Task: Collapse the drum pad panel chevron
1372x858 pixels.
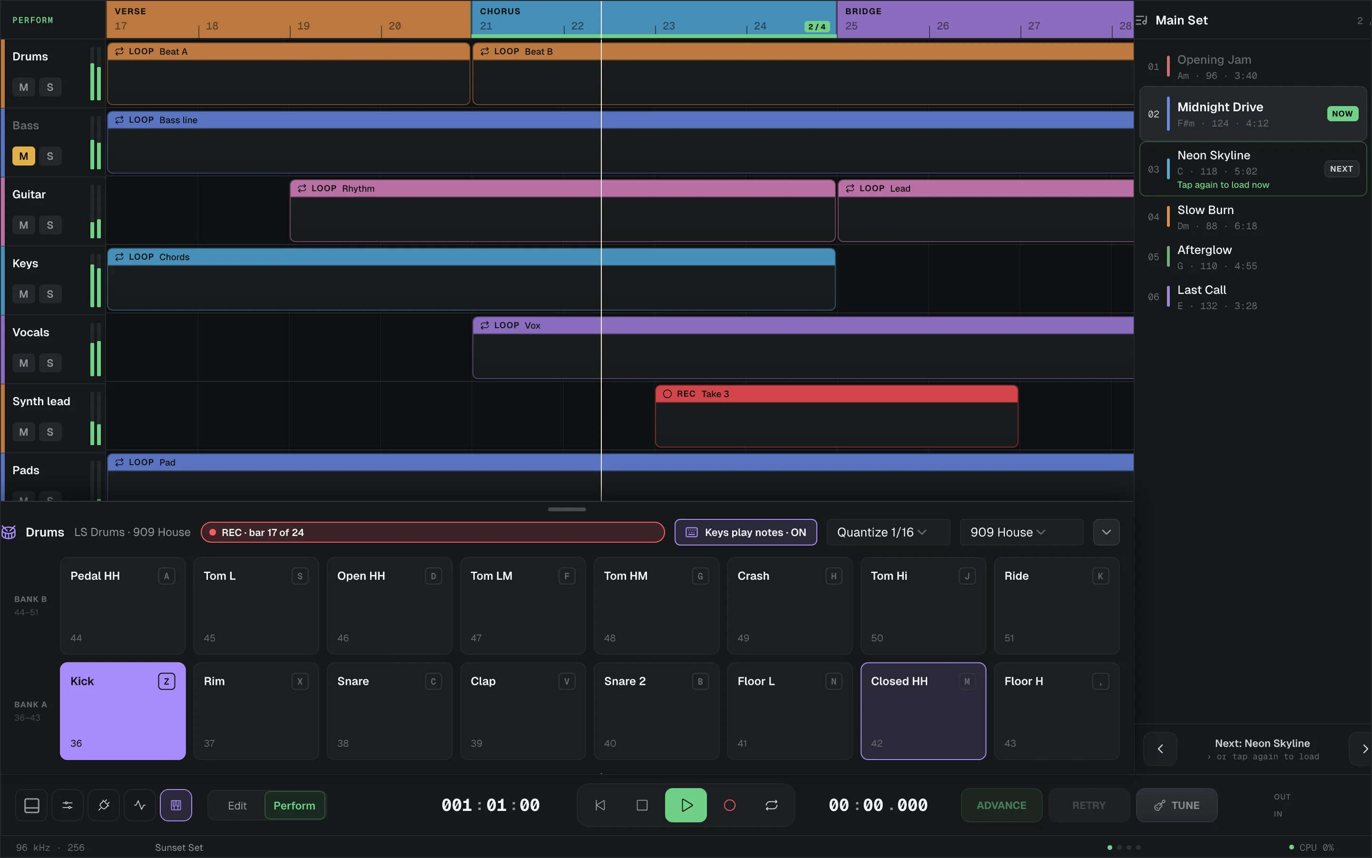Action: (1106, 532)
